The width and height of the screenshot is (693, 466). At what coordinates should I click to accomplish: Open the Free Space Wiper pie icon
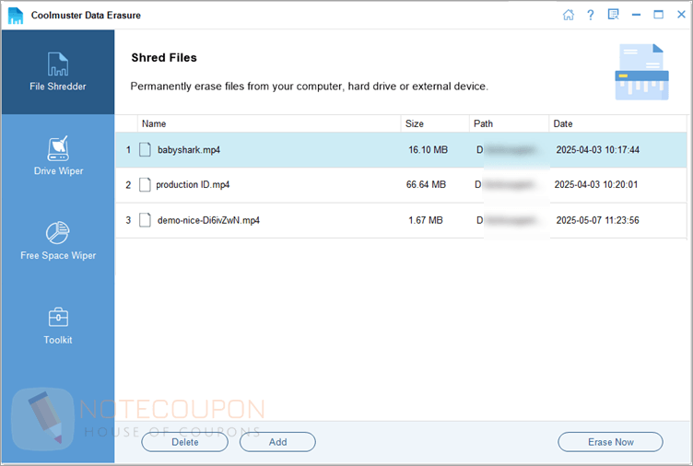tap(58, 233)
